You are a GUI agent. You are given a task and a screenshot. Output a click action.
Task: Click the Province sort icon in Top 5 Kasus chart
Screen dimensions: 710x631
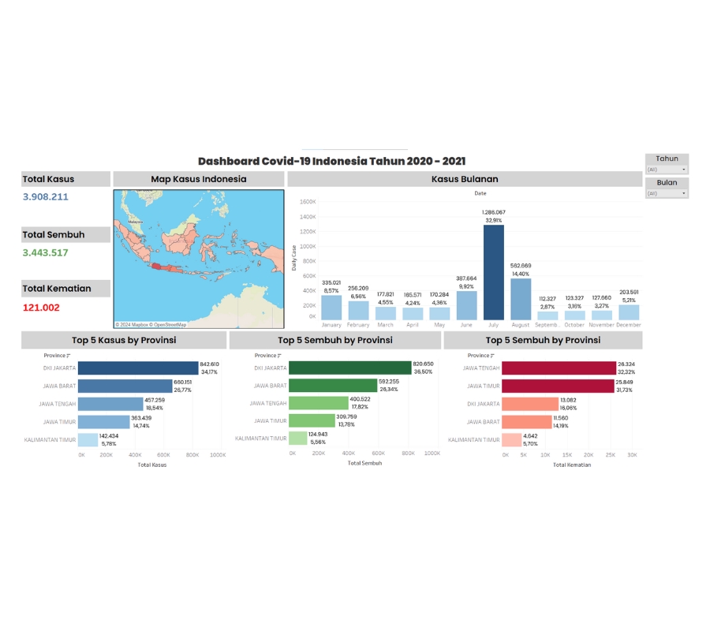tap(69, 356)
